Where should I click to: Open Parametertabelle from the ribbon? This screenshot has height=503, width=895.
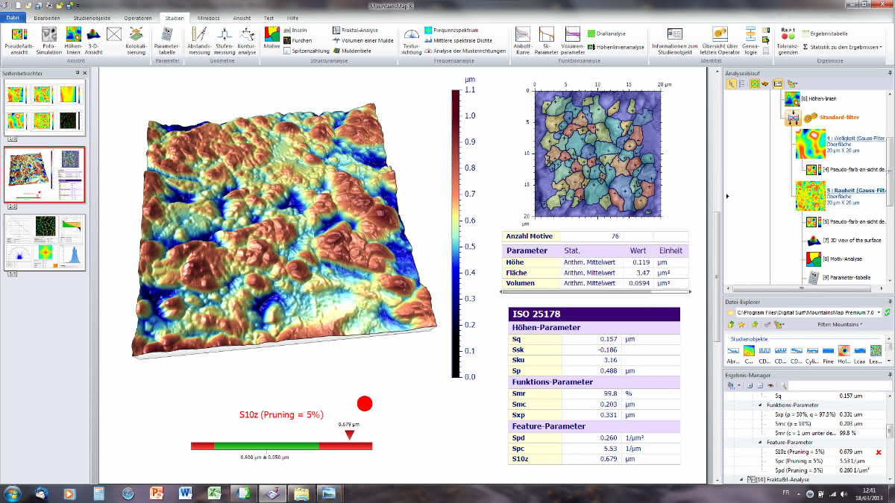point(167,41)
